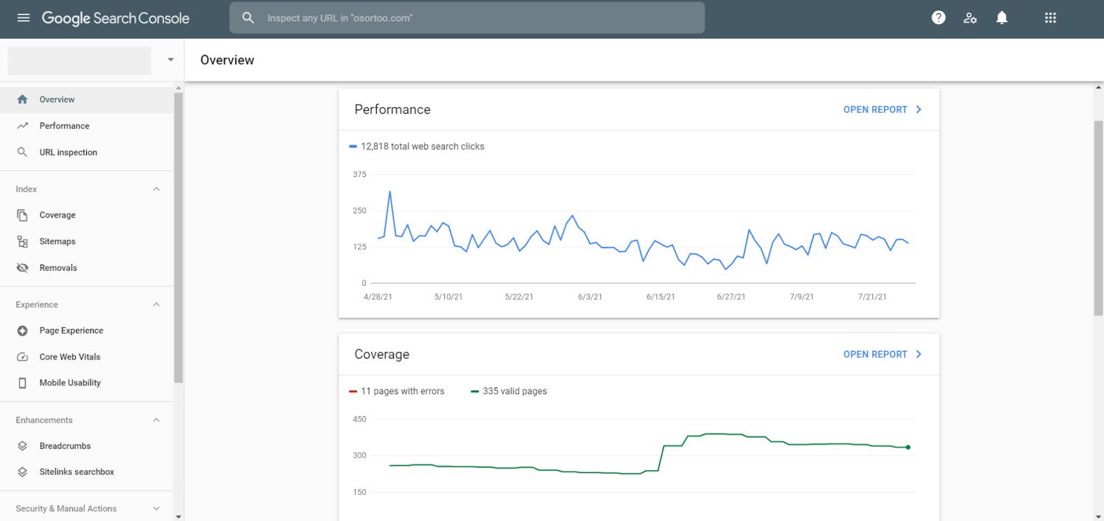Open the Coverage report link
The width and height of the screenshot is (1104, 521).
point(882,354)
